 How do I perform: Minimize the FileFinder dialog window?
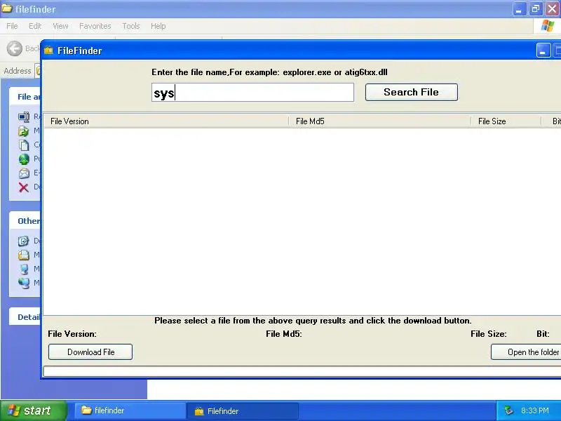(543, 51)
